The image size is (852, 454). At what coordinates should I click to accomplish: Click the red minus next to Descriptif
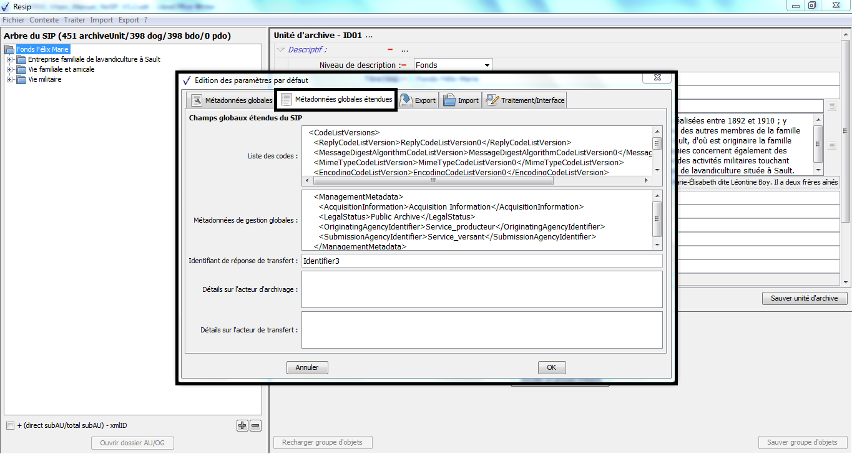[x=390, y=50]
